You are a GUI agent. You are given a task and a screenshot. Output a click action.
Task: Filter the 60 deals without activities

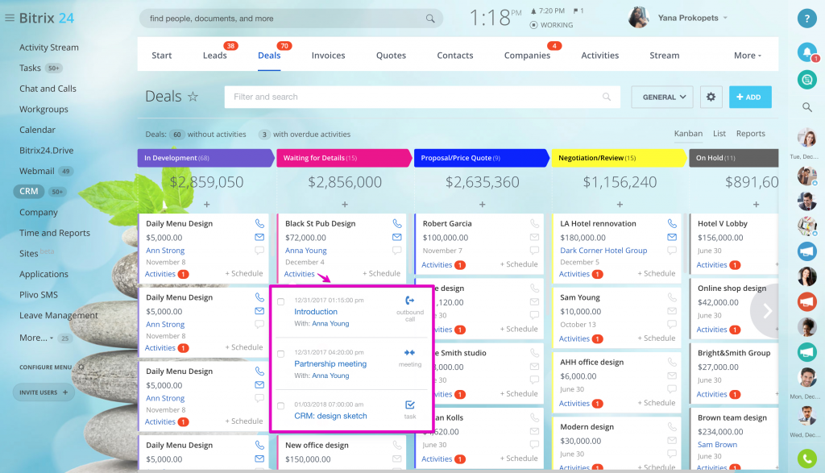(207, 135)
